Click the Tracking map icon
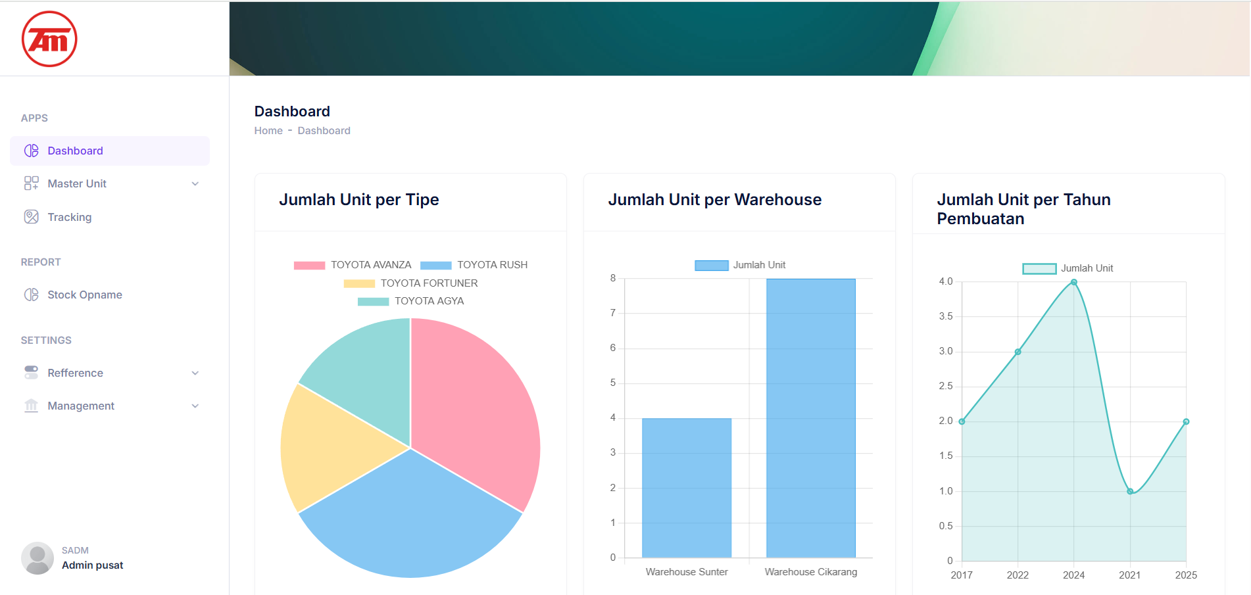The image size is (1251, 595). pyautogui.click(x=32, y=217)
